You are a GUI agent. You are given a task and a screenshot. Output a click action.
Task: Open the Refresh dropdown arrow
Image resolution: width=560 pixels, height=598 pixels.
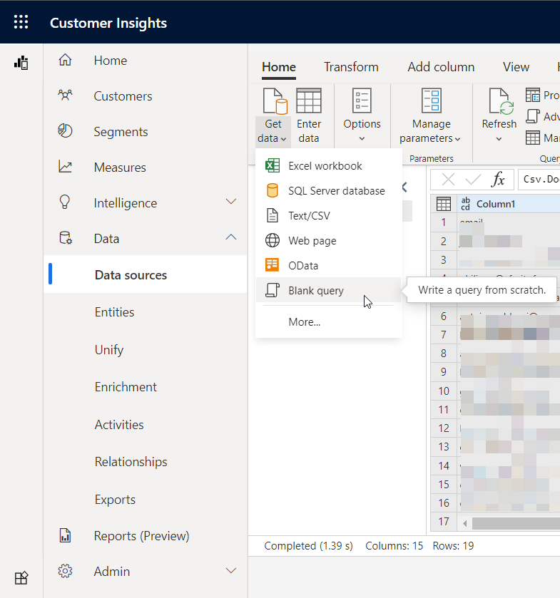[499, 139]
